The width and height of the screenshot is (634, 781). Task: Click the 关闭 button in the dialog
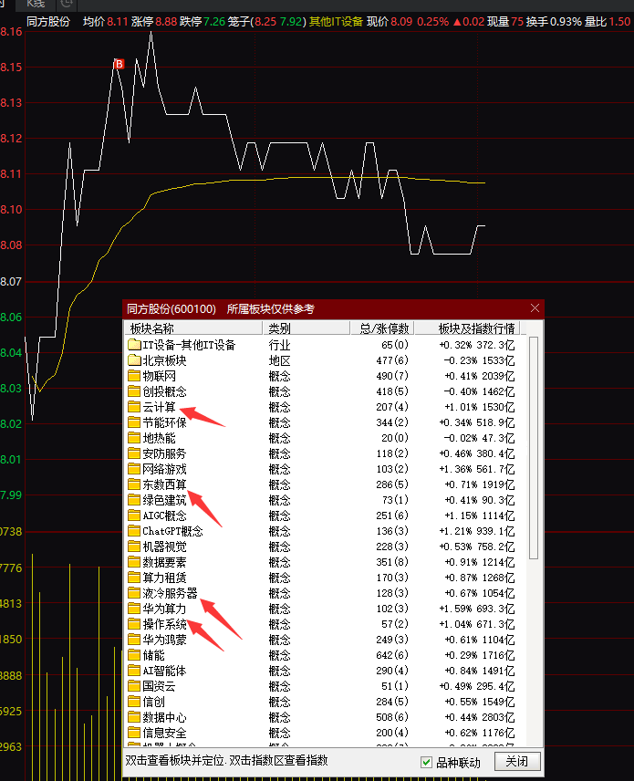pos(517,761)
